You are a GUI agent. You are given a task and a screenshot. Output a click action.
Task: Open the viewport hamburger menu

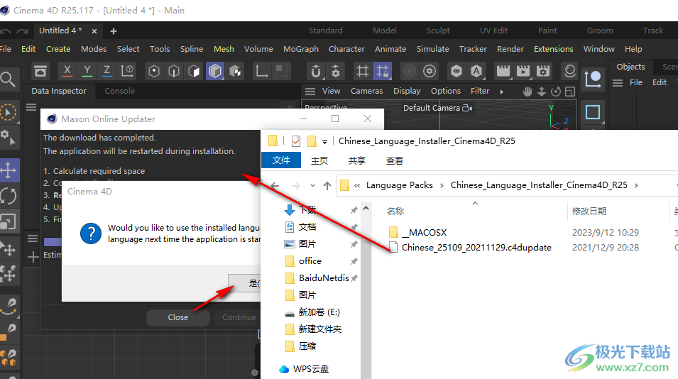[x=310, y=91]
